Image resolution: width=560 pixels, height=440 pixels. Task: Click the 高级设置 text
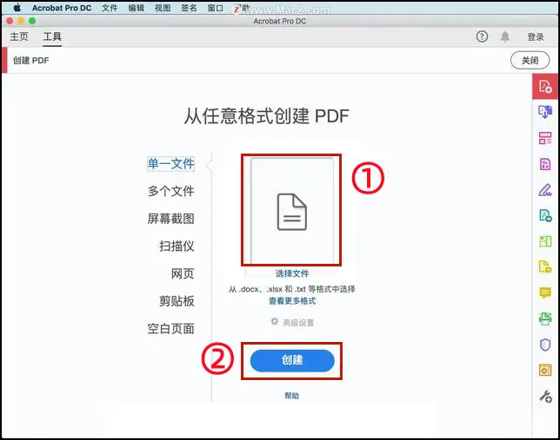click(298, 323)
